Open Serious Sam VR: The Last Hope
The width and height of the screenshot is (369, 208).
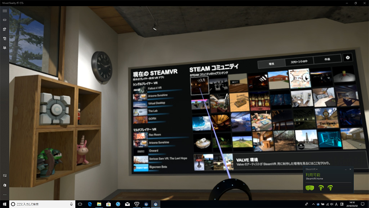[x=161, y=159]
